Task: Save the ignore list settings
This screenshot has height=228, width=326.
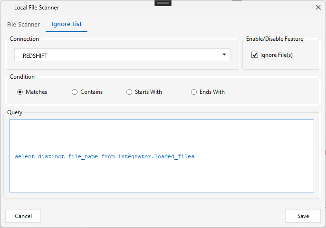Action: tap(303, 216)
